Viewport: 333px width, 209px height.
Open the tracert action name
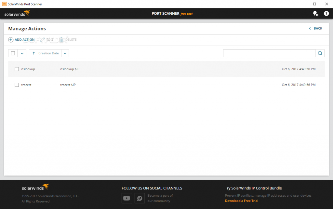(x=26, y=85)
